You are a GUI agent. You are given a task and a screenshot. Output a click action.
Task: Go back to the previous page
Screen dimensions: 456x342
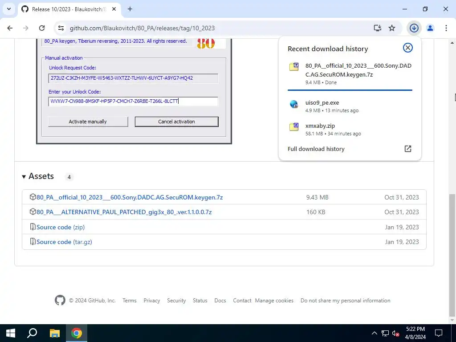10,28
